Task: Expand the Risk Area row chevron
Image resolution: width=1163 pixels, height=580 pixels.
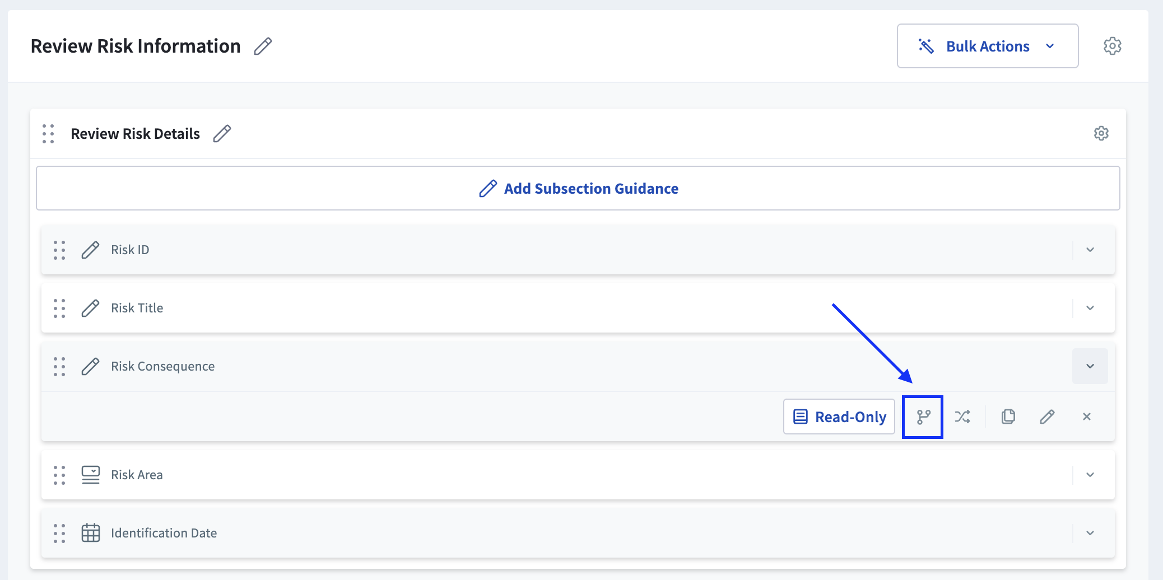Action: [x=1090, y=475]
